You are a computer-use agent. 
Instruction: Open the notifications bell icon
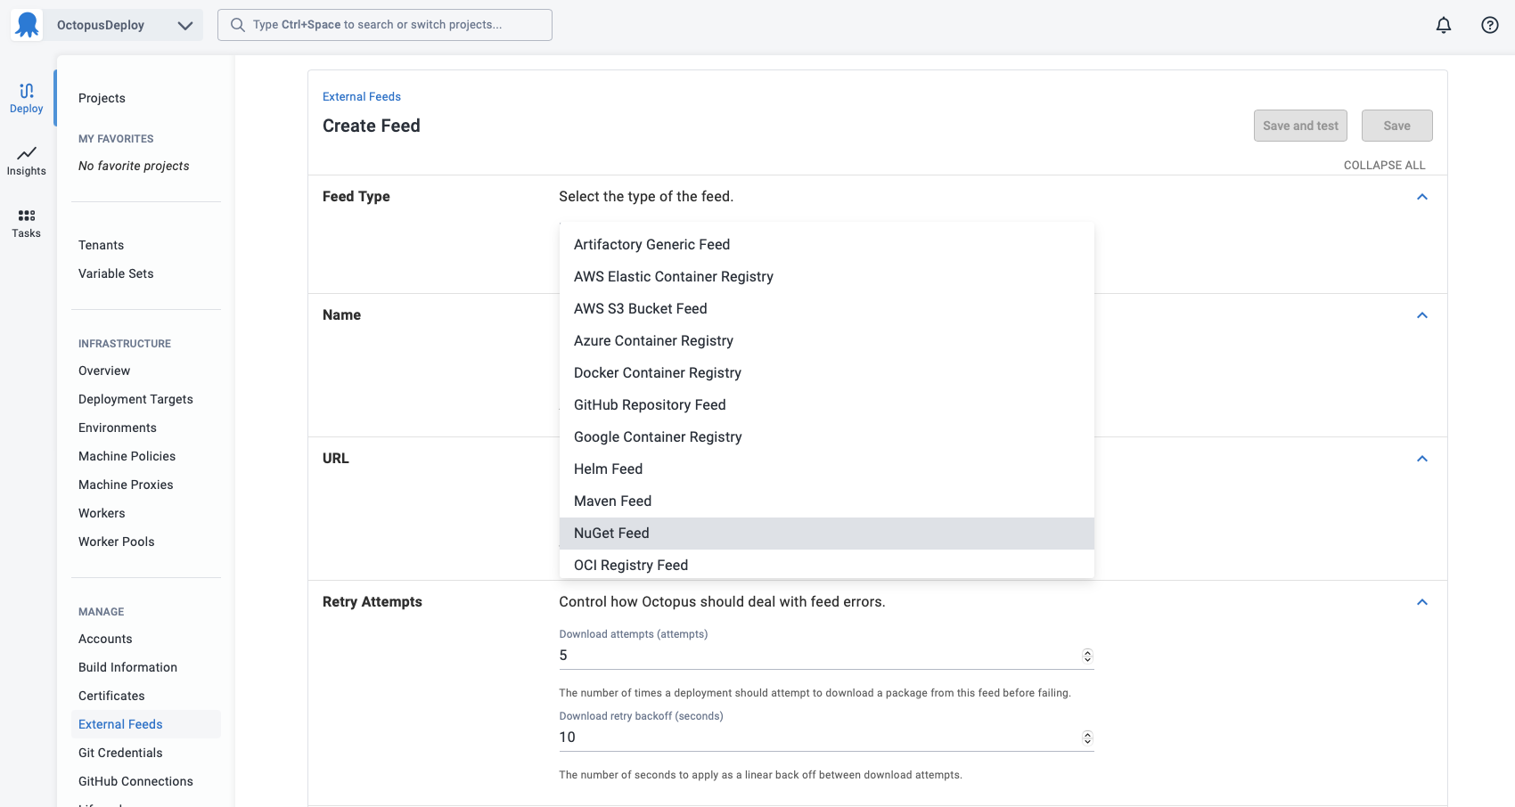pyautogui.click(x=1444, y=25)
